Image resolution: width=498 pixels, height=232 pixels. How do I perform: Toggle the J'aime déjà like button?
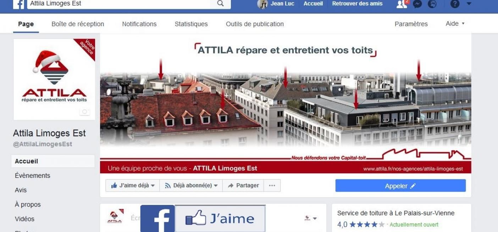pyautogui.click(x=133, y=186)
